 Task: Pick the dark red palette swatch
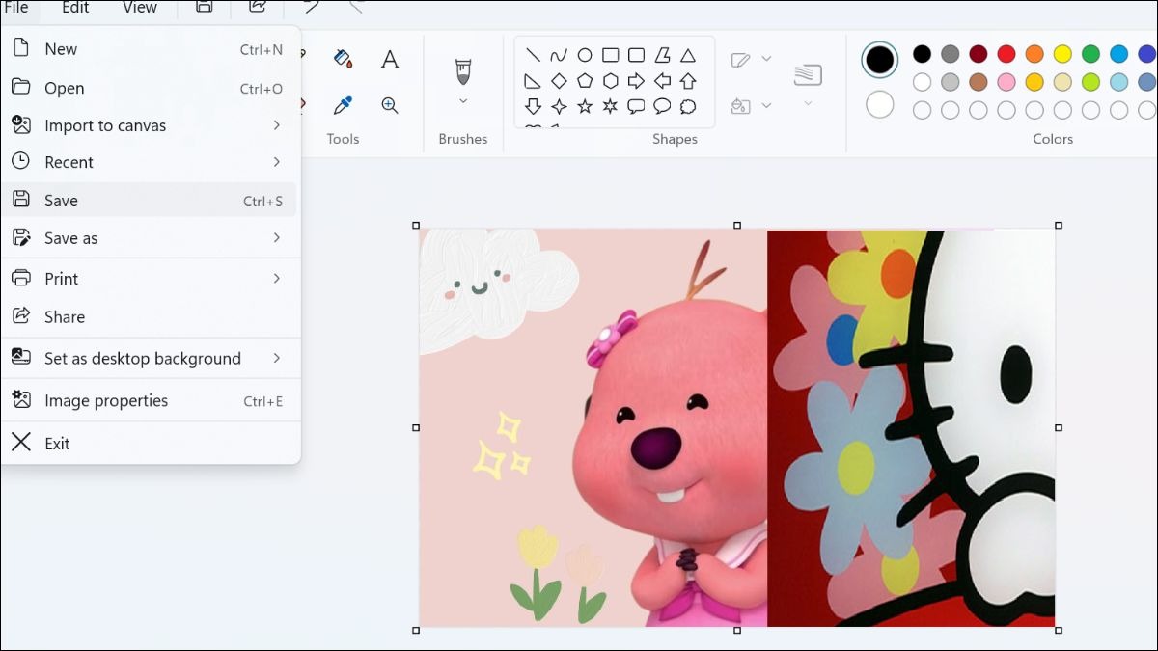tap(979, 54)
